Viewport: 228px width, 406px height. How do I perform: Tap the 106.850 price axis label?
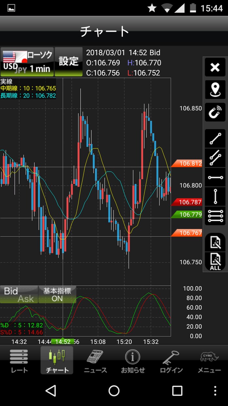(191, 108)
